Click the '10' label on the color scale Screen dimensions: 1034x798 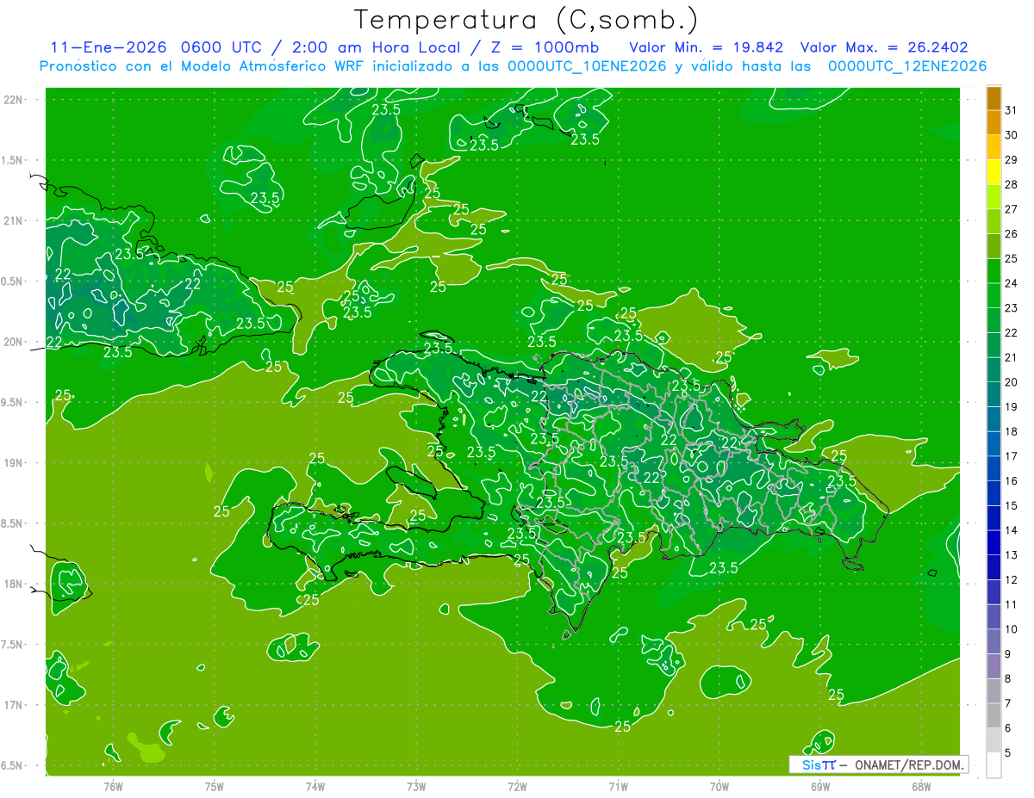1011,629
